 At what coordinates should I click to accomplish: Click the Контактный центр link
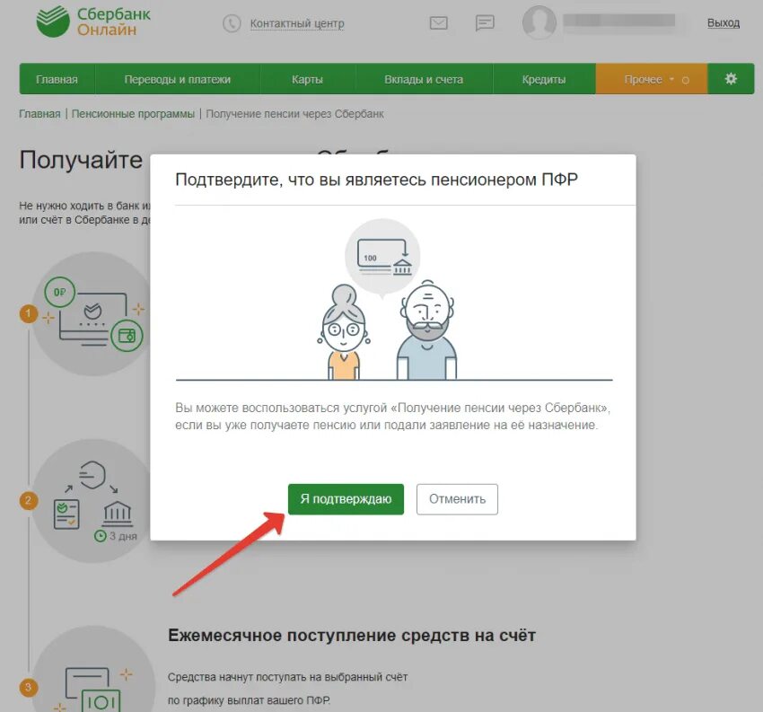point(297,23)
